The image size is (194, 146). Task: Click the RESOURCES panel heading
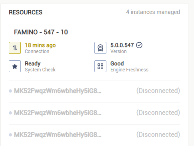(x=26, y=12)
